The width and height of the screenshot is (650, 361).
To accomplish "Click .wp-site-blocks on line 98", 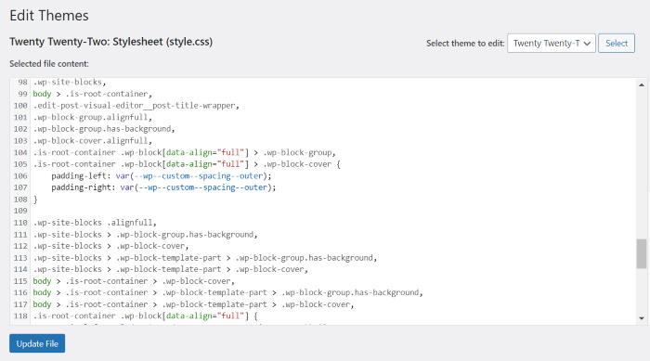I will (70, 82).
